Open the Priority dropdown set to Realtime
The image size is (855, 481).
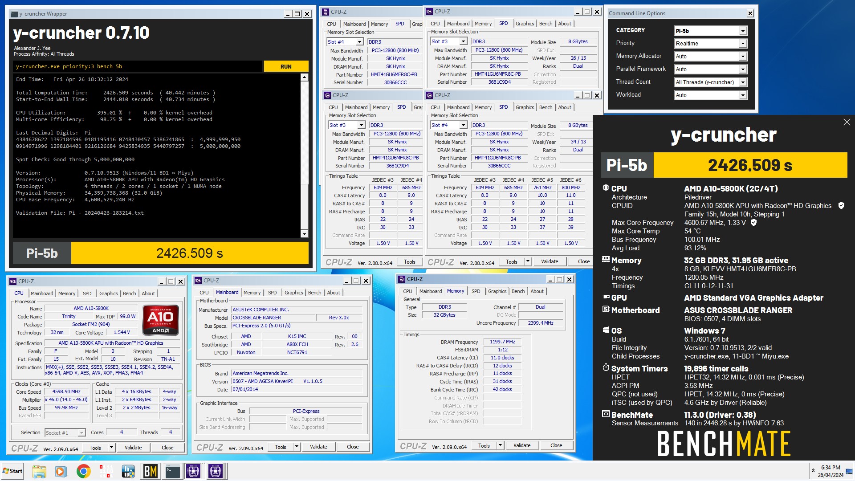pyautogui.click(x=711, y=44)
